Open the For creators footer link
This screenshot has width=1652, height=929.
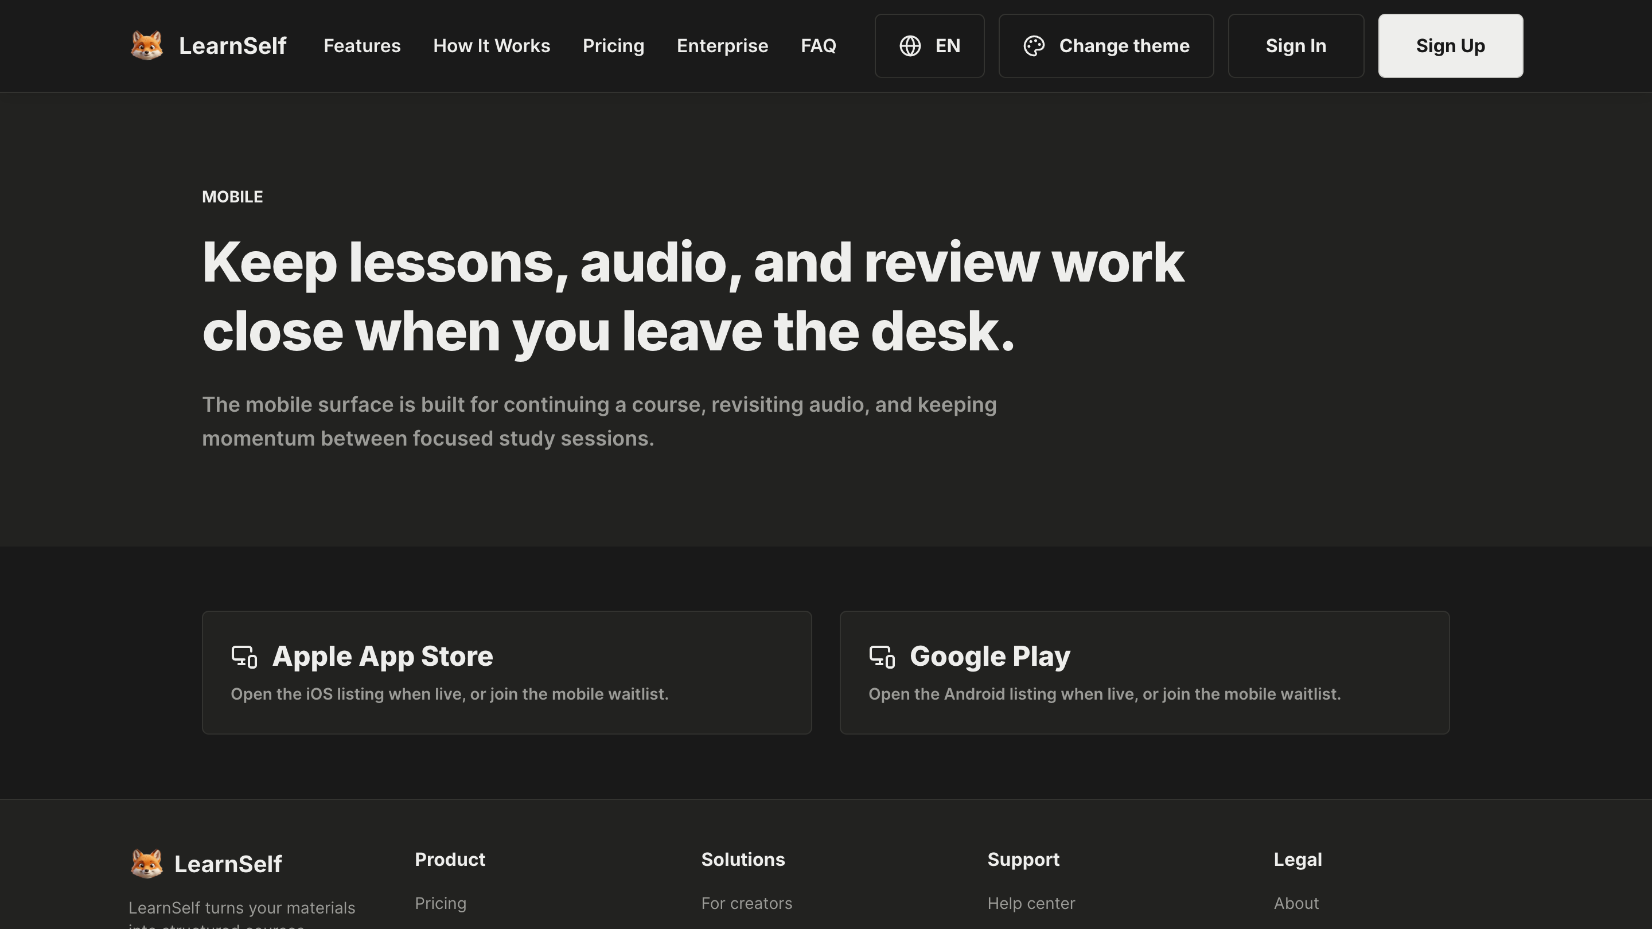[x=746, y=903]
